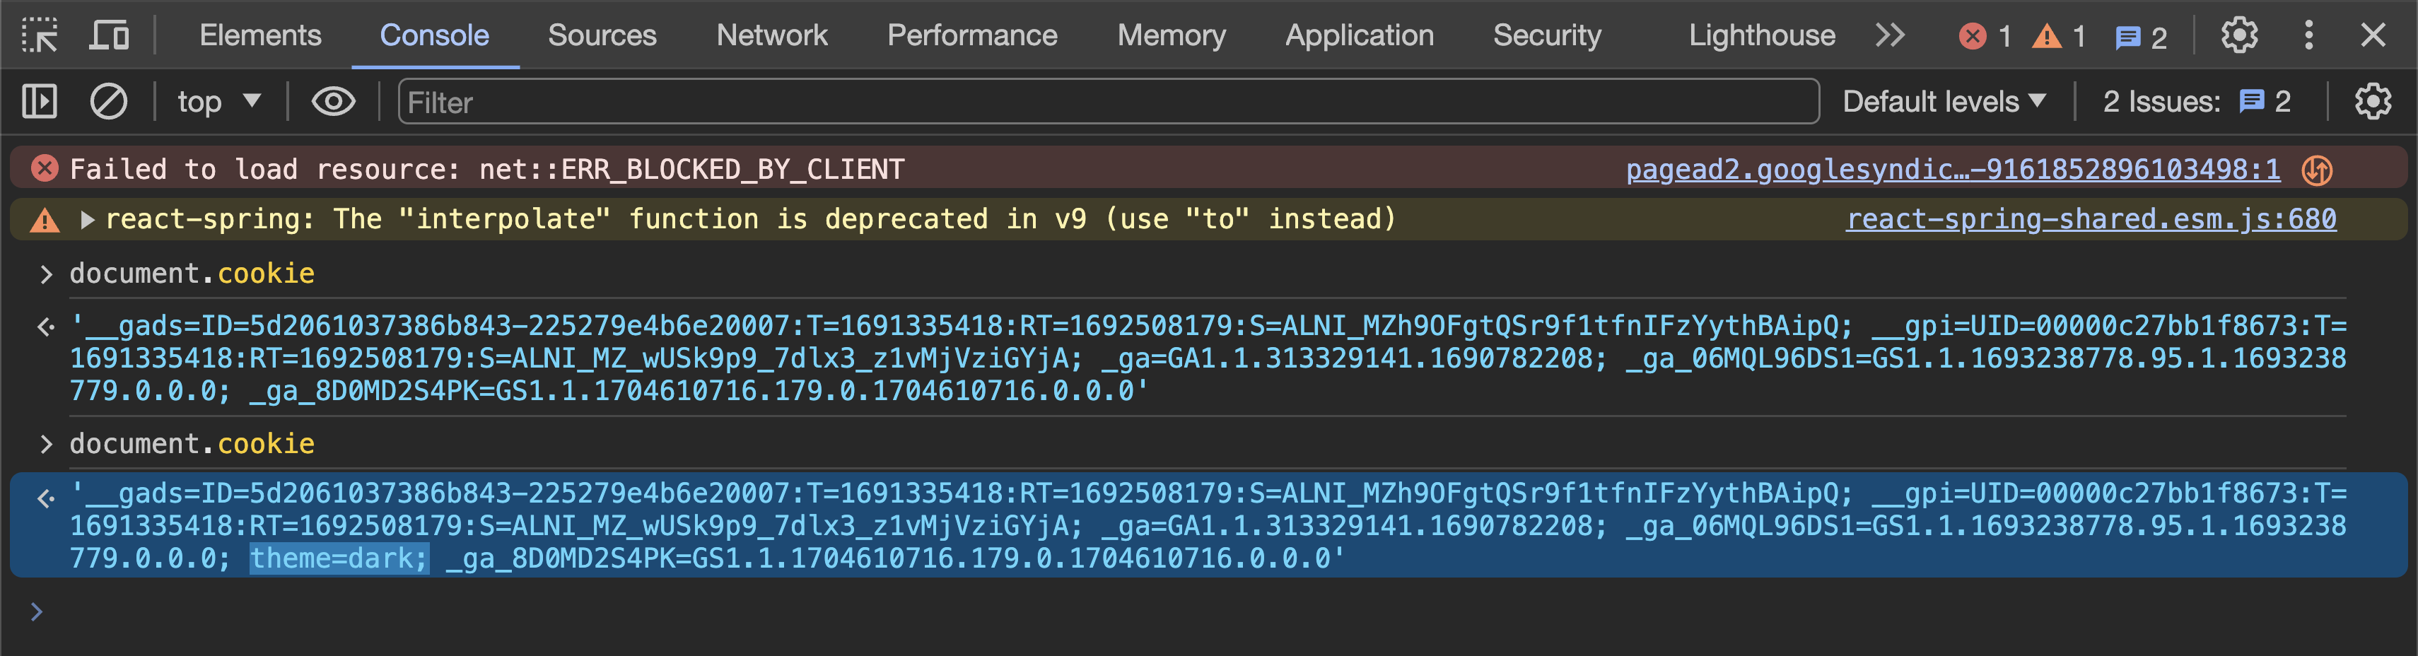Screen dimensions: 2418x656
Task: Clear the console with the ban icon
Action: pyautogui.click(x=109, y=101)
